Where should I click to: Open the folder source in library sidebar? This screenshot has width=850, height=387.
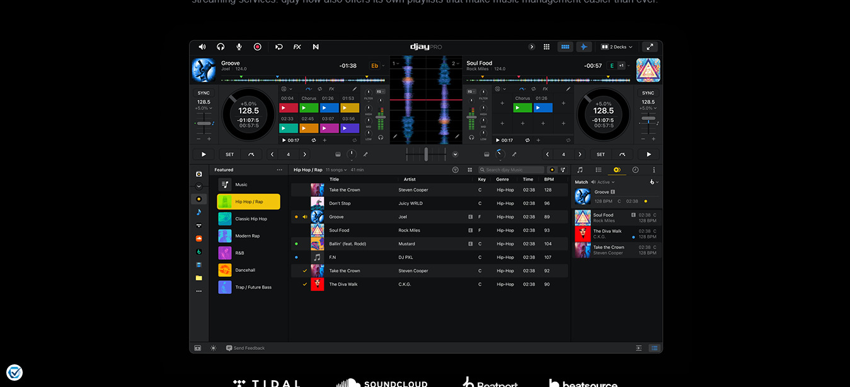pos(199,278)
